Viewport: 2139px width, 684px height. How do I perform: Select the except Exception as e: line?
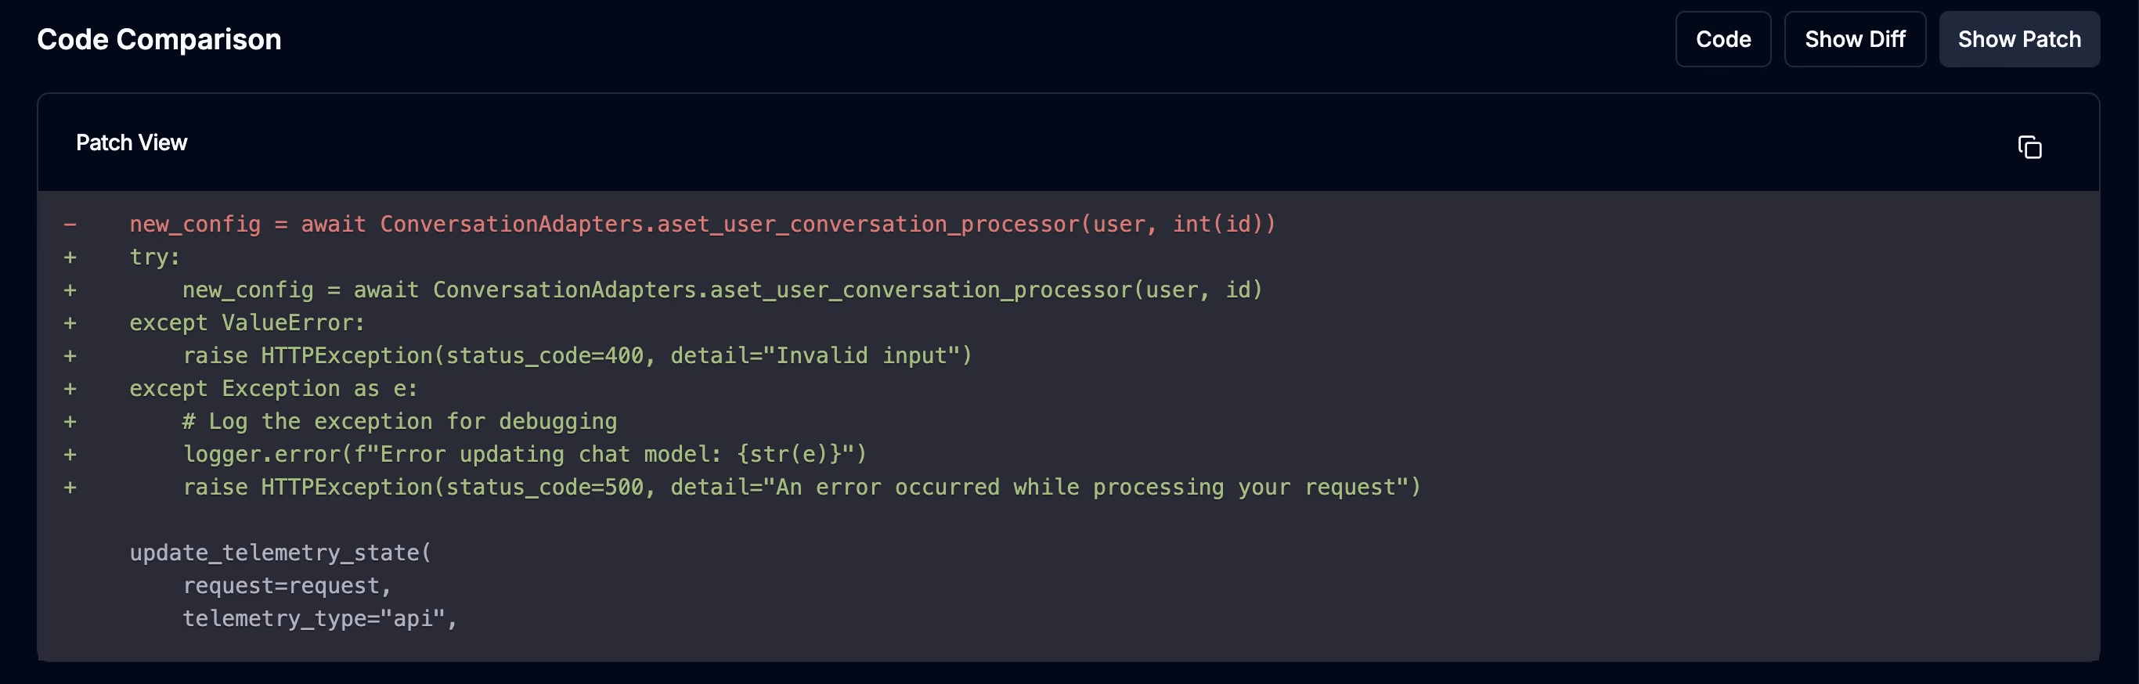click(274, 387)
